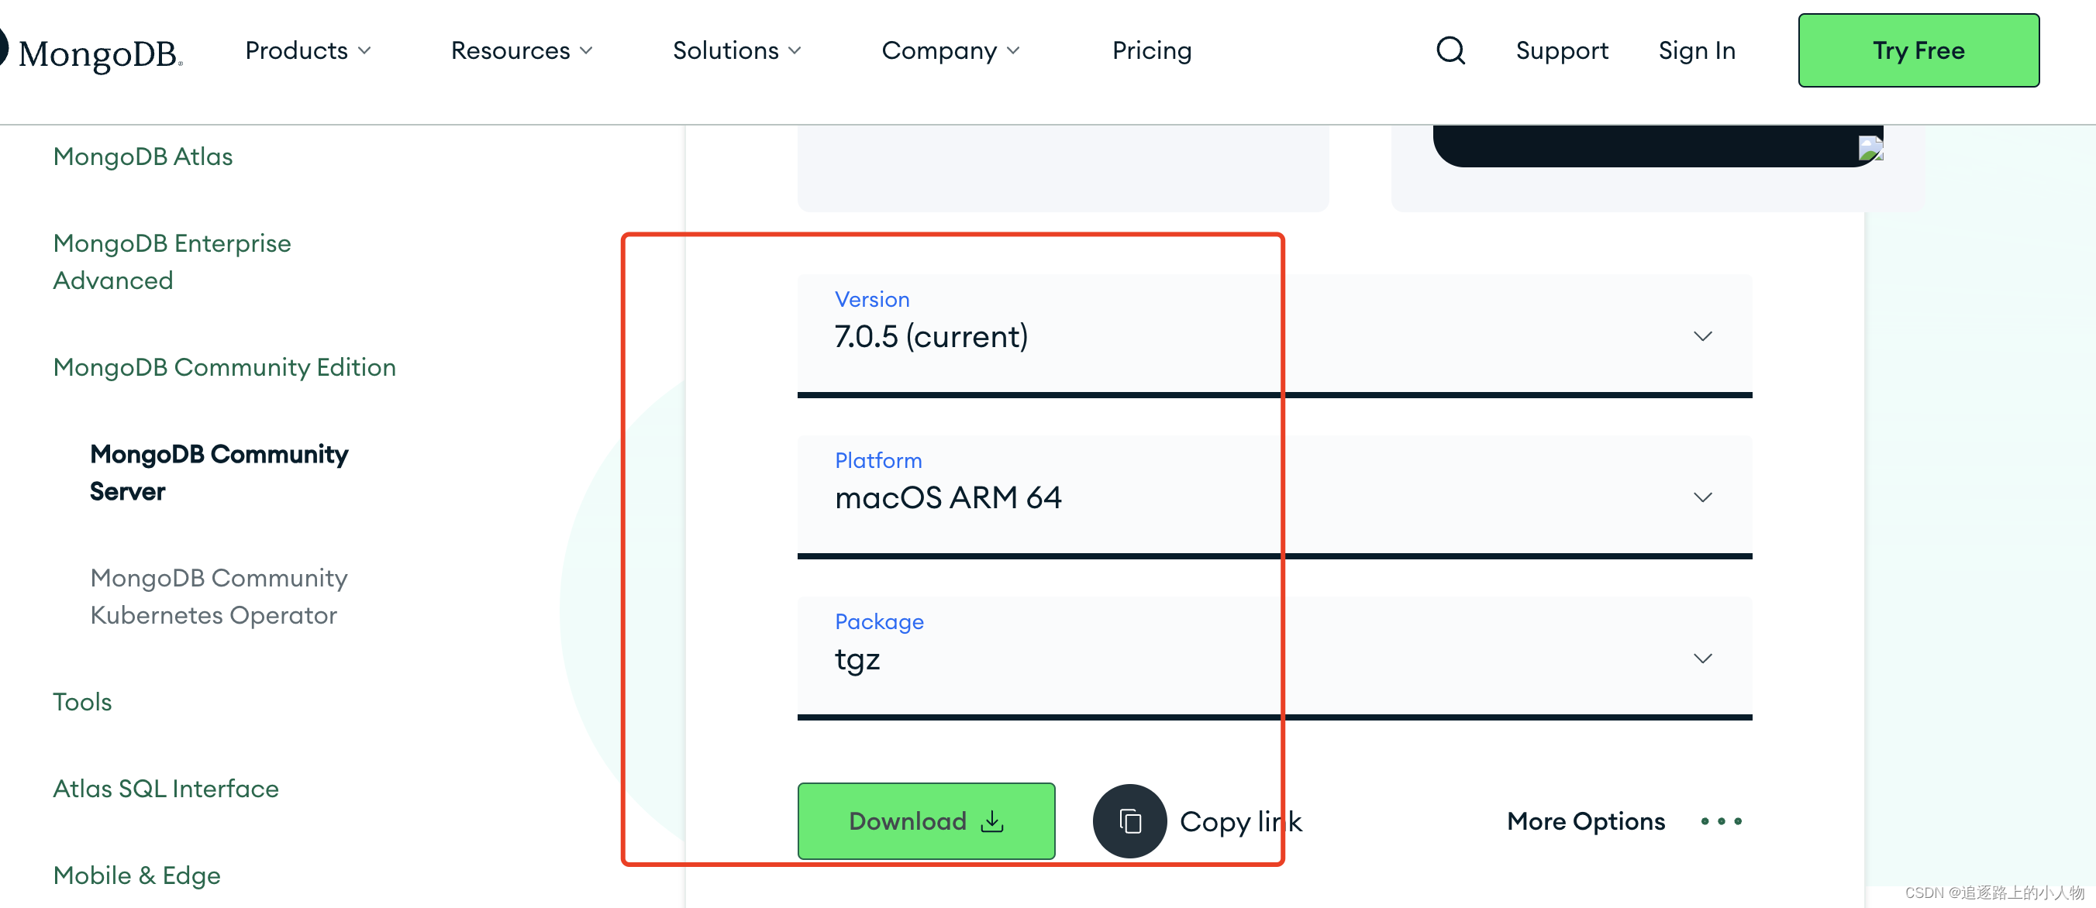The image size is (2096, 908).
Task: Open the Version 7.0.5 dropdown
Action: point(1274,335)
